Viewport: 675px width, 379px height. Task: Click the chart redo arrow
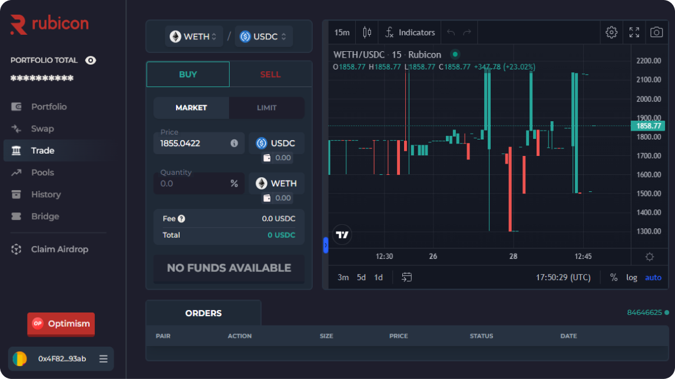pyautogui.click(x=467, y=32)
